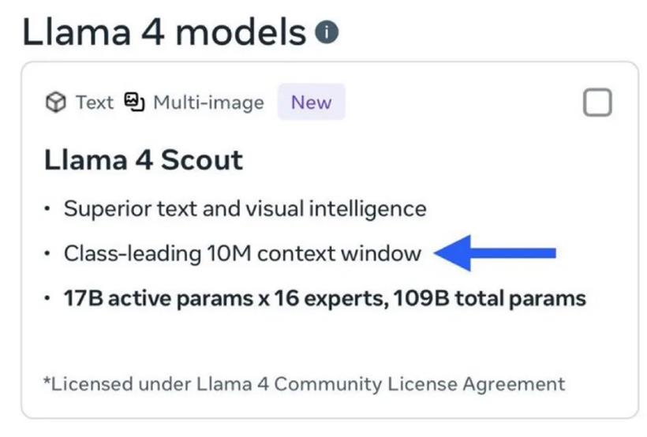Select the Superior text and visual intelligence line

245,209
